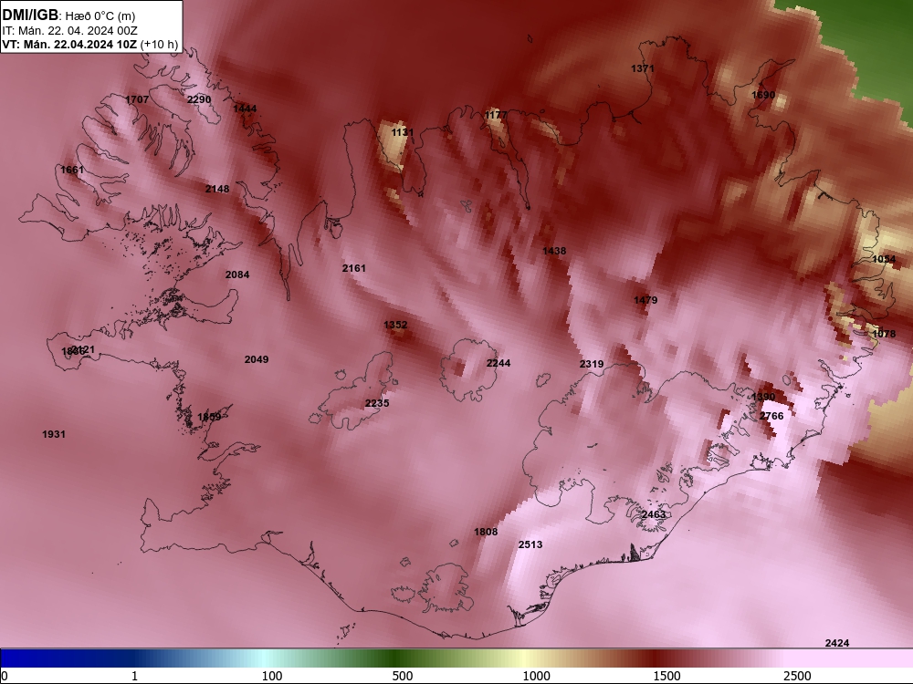Click the 'VT: Mán. 22.04.2024 10Z' line

tap(69, 44)
